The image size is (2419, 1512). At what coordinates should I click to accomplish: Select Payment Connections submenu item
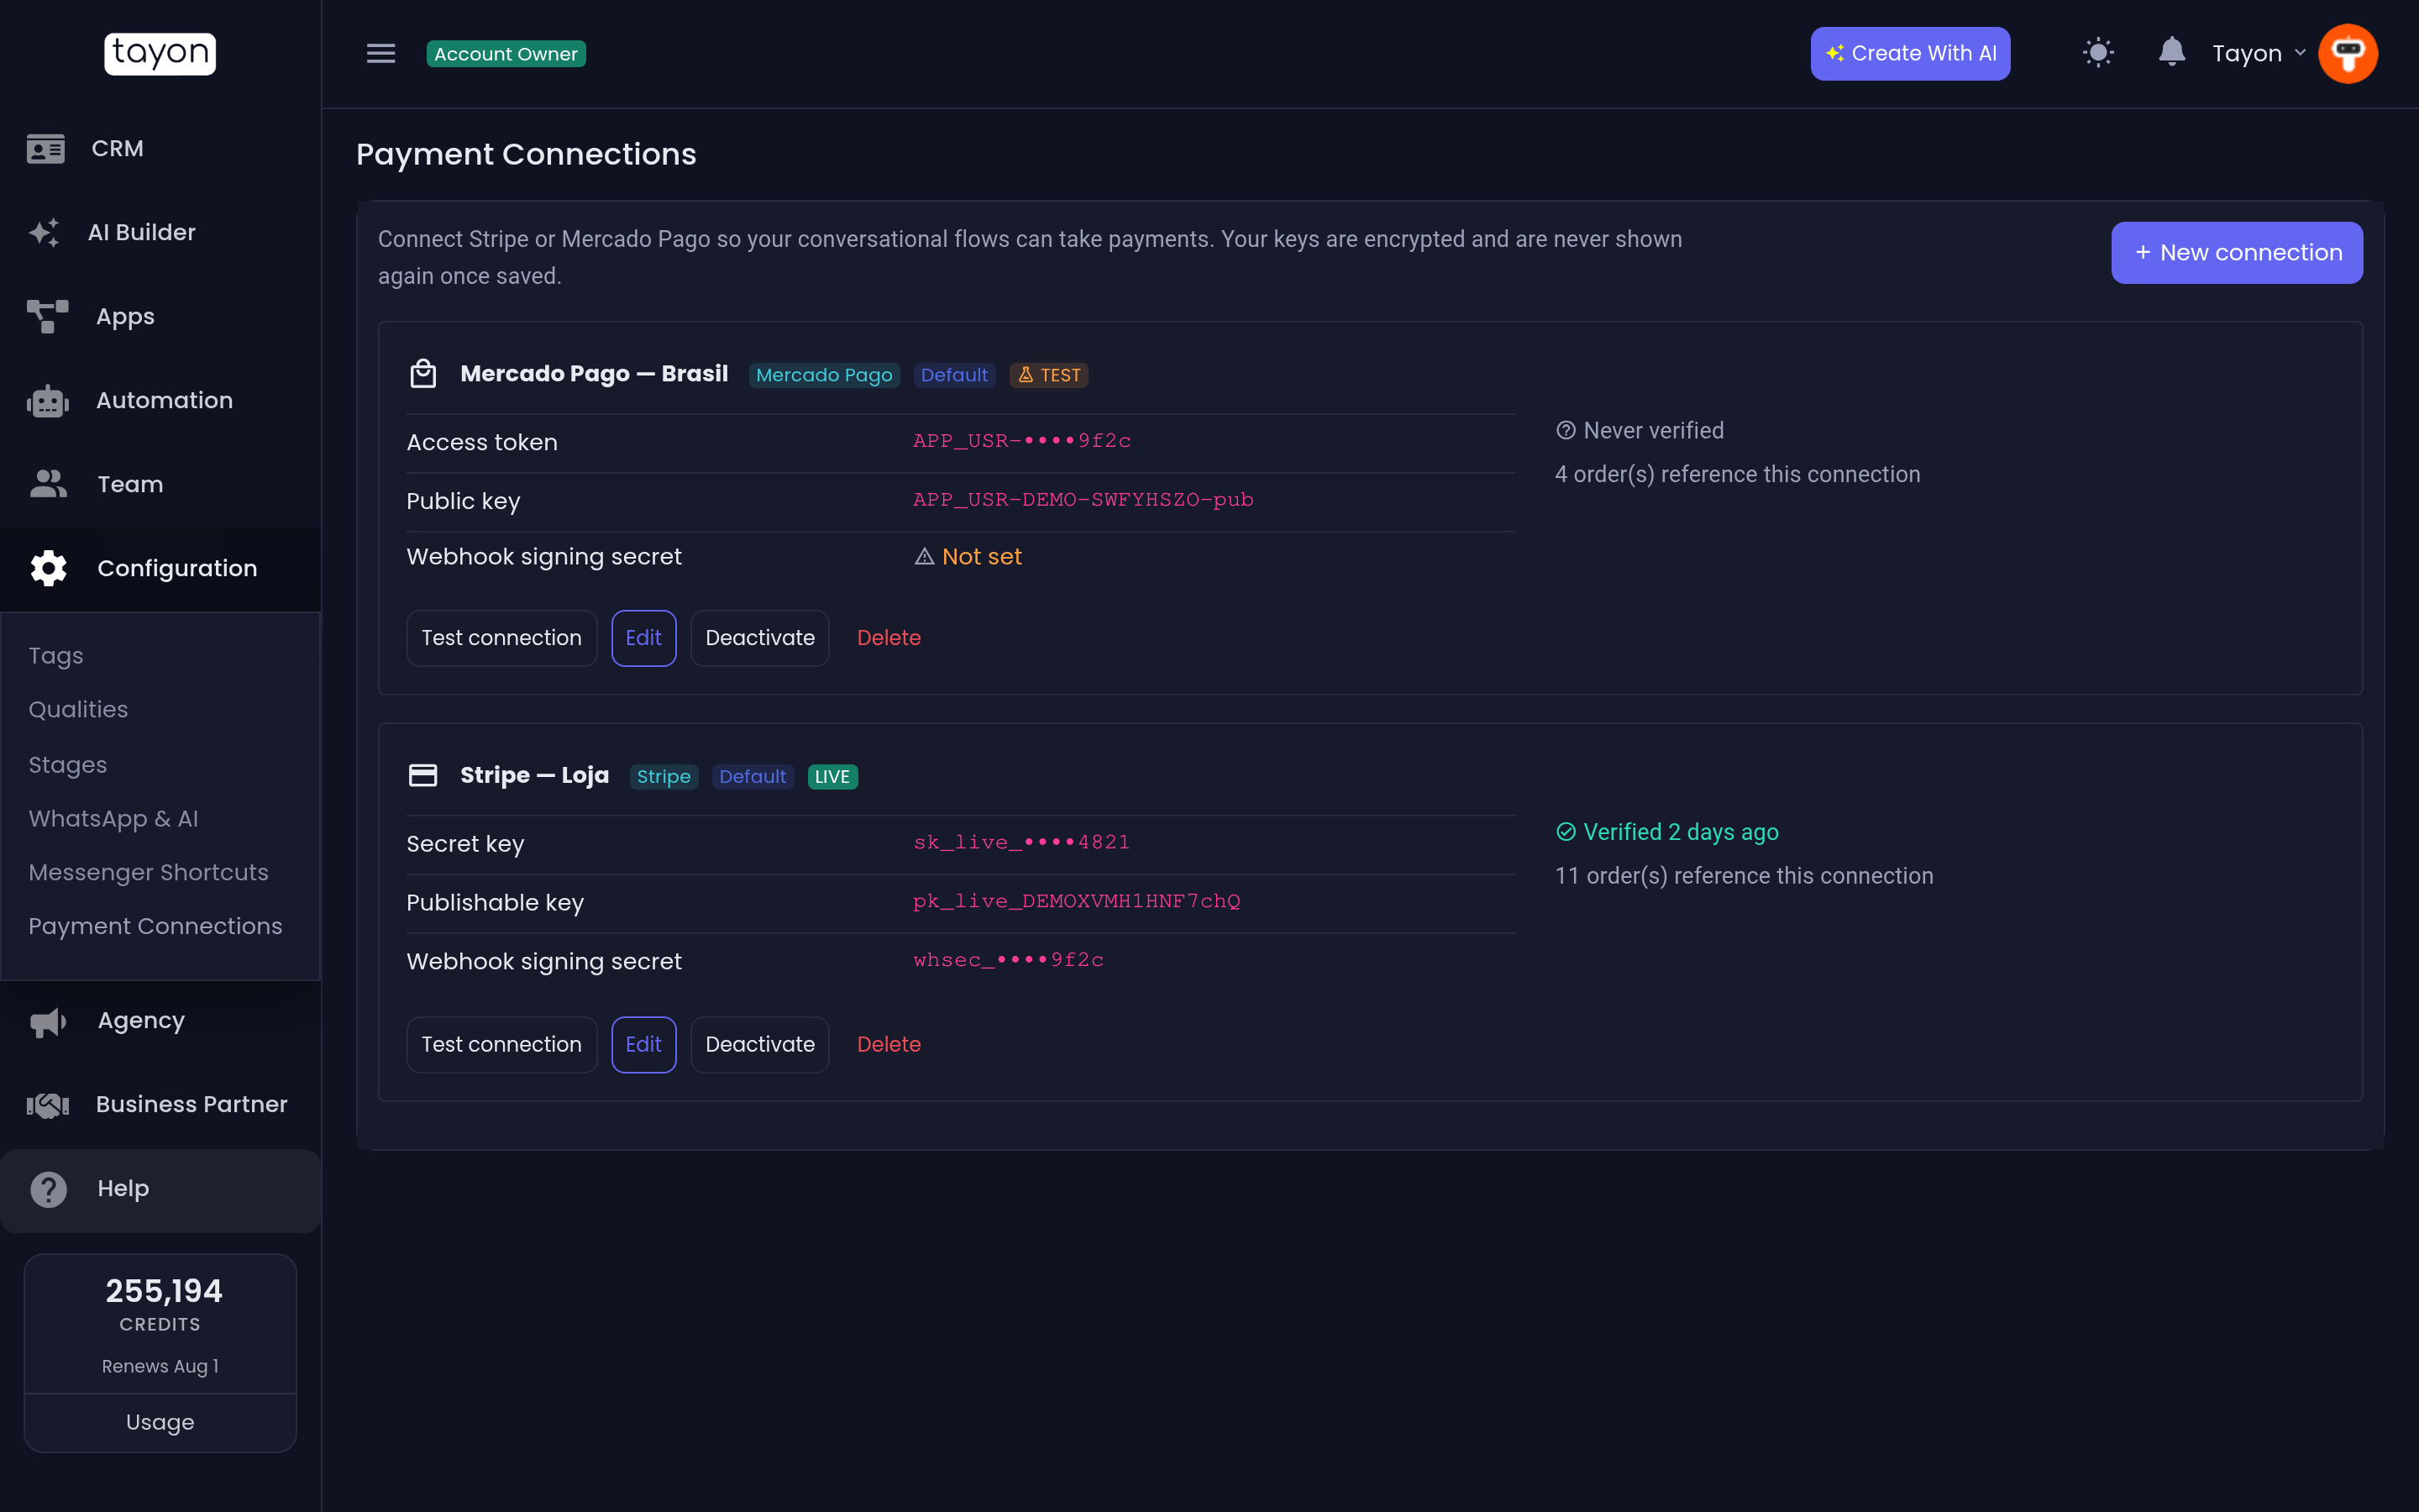tap(155, 926)
